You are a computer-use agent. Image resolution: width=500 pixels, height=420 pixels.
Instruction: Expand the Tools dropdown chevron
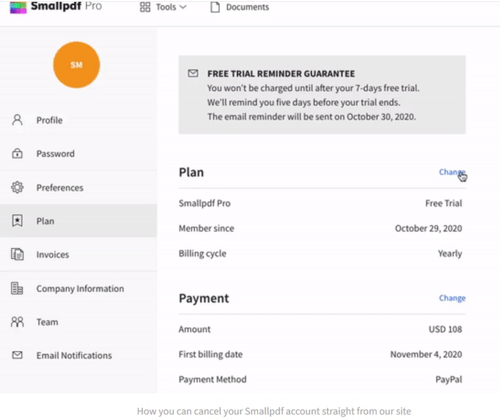(183, 7)
